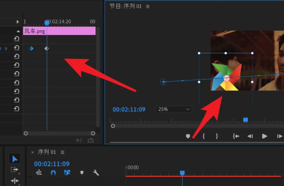Click Effect Controls left zoom scroll handle
Image resolution: width=284 pixels, height=186 pixels.
(26, 133)
